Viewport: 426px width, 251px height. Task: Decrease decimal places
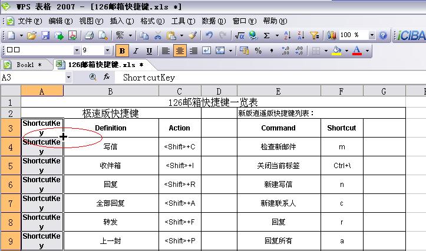(x=299, y=51)
